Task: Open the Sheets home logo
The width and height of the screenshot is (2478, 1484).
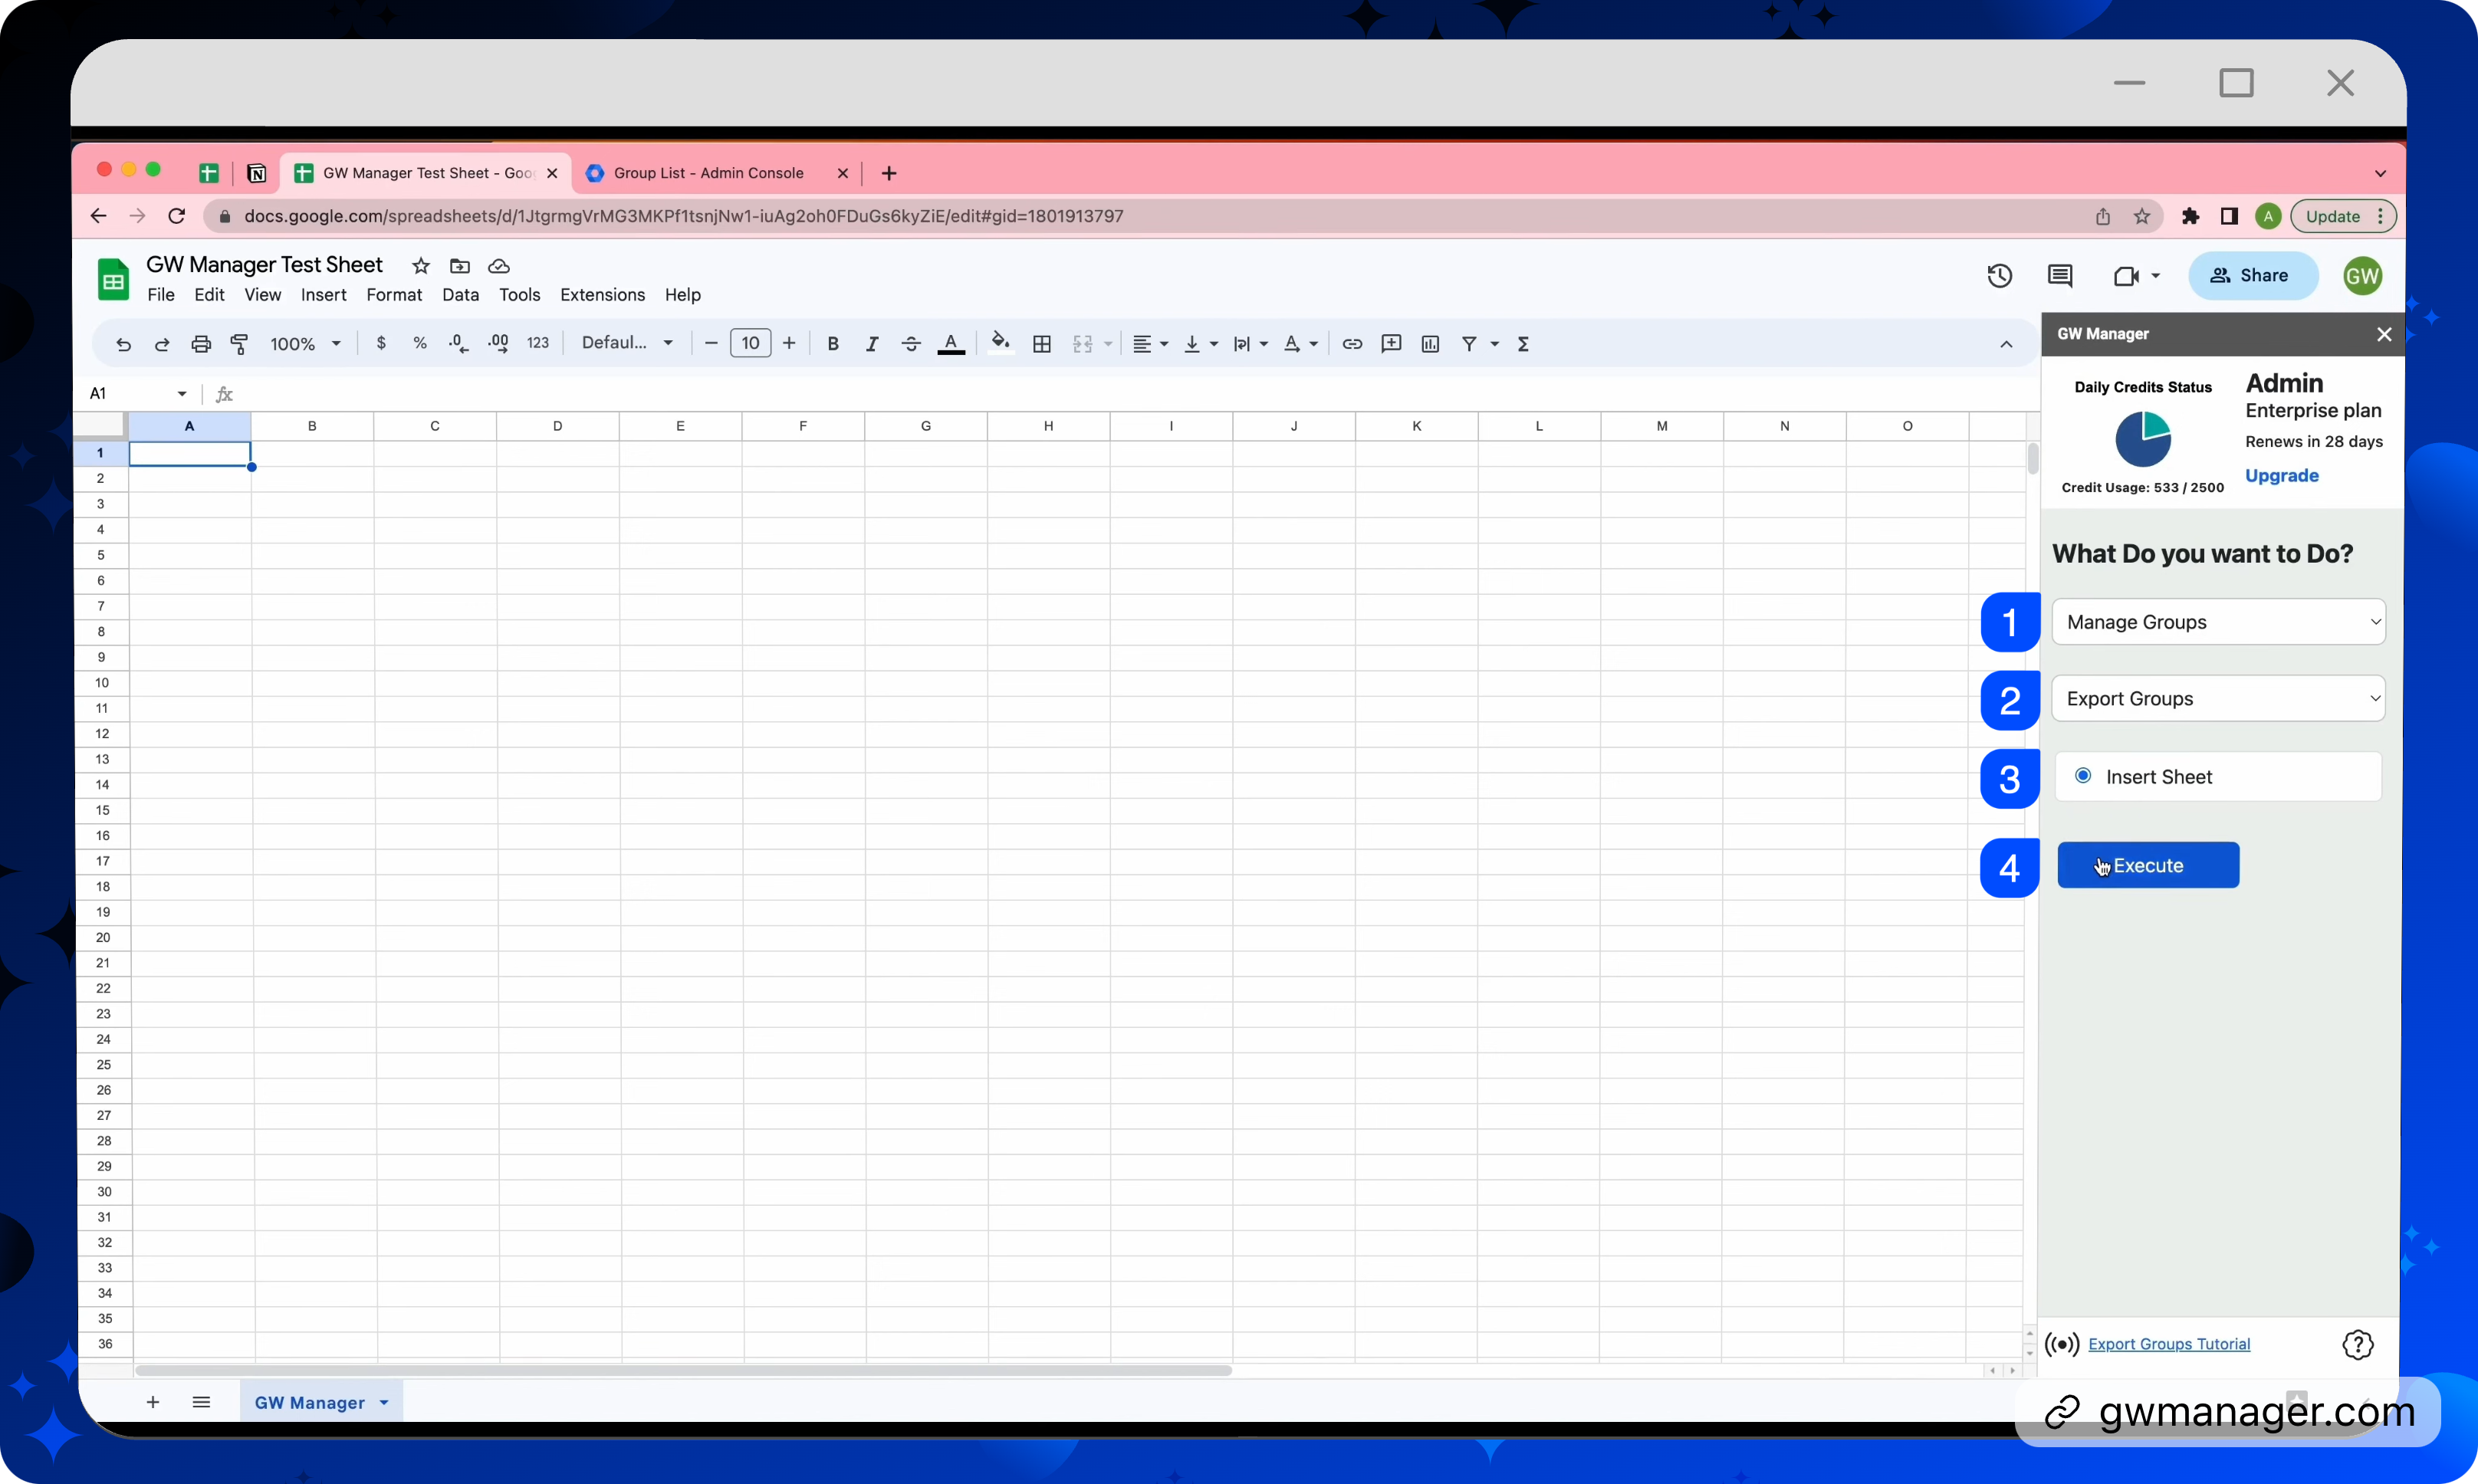Action: pos(113,279)
